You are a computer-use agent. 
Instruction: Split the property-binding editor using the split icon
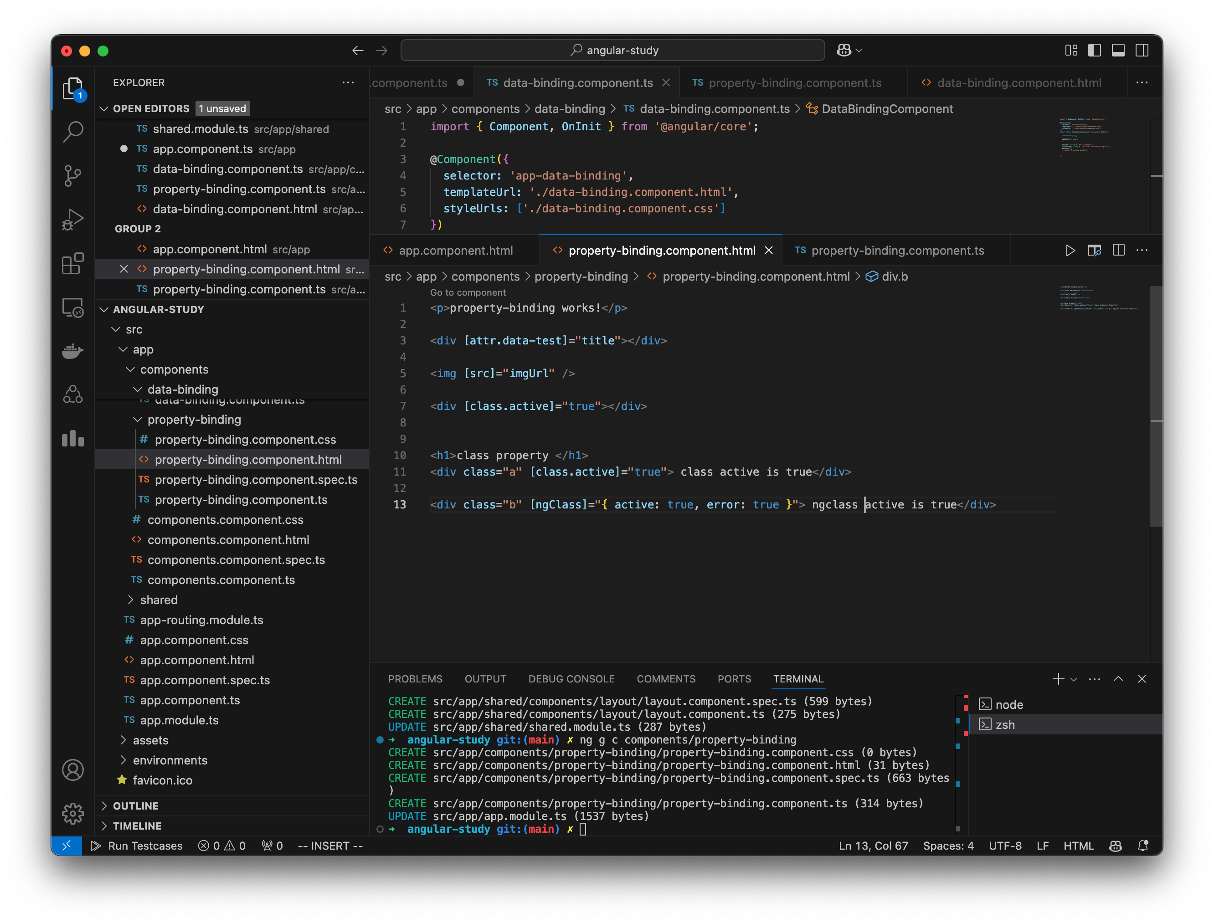[x=1118, y=250]
